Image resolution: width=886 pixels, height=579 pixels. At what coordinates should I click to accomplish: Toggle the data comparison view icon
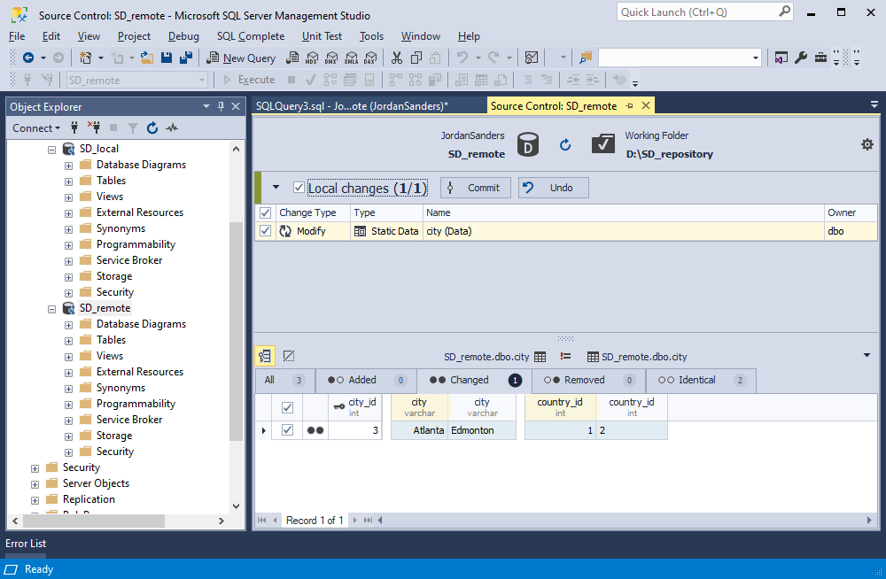point(265,356)
